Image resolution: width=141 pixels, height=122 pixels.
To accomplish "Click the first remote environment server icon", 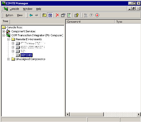I will (x=18, y=43).
